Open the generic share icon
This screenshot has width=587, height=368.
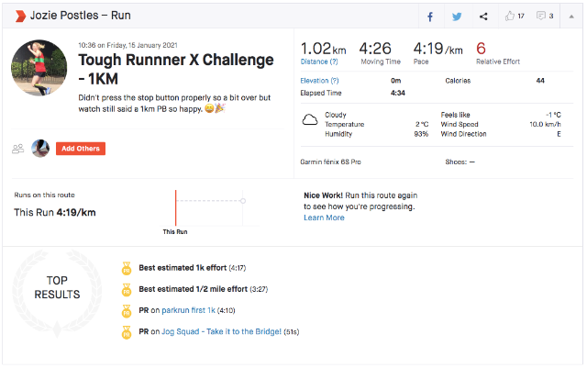(x=483, y=16)
